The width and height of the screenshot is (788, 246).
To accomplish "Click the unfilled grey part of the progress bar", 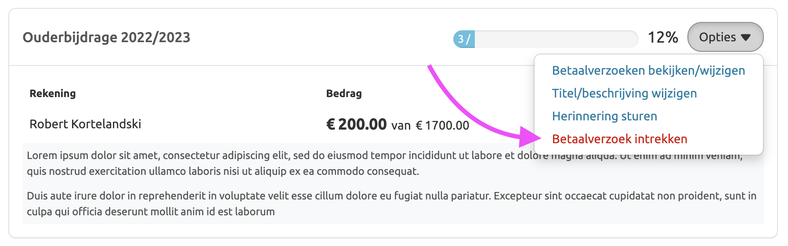I will [x=556, y=39].
